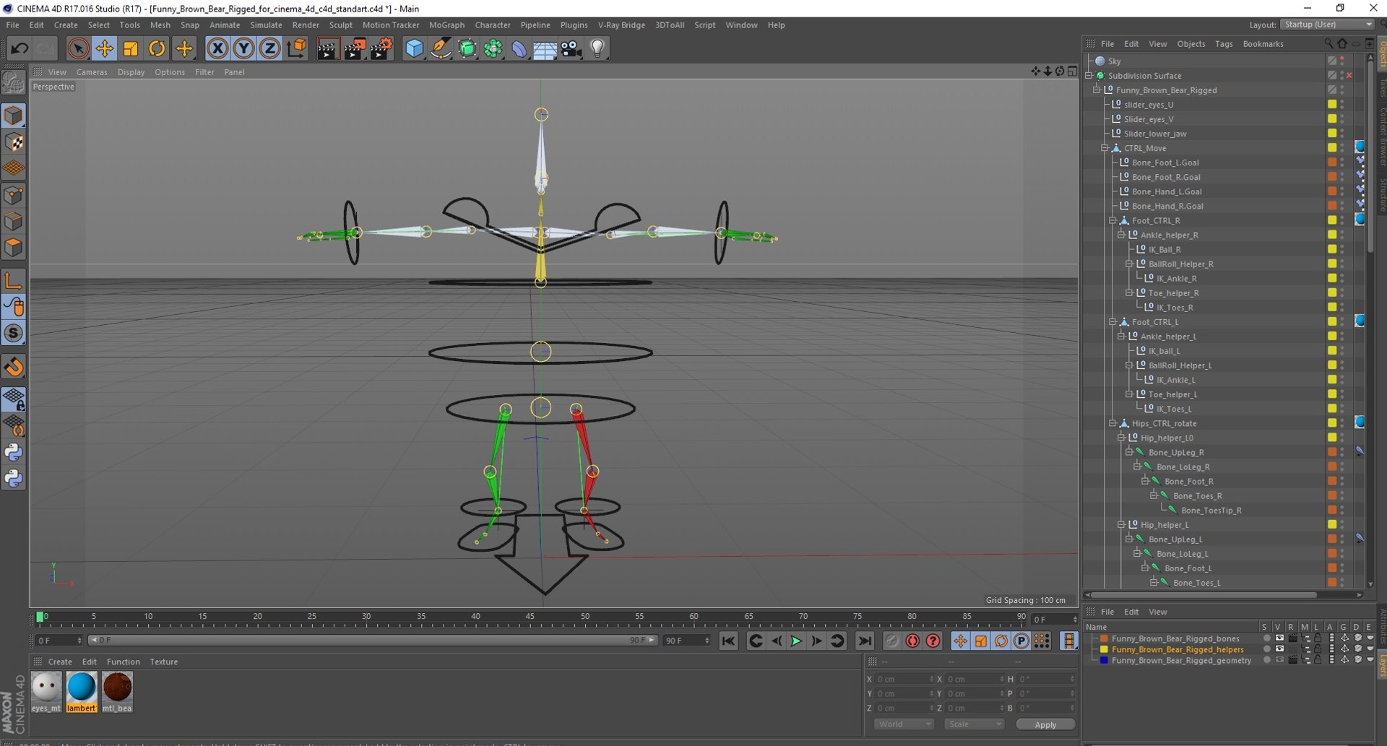Play the animation forward
The image size is (1387, 746).
[x=796, y=641]
